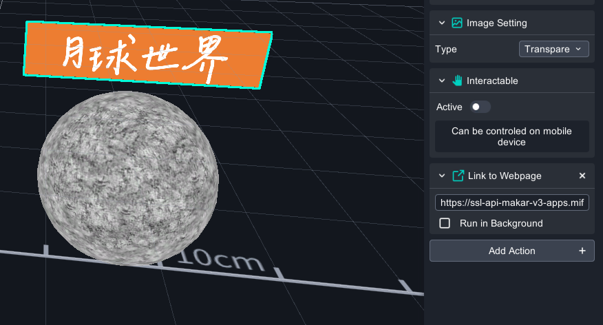This screenshot has height=325, width=603.
Task: Remove the Link to Webpage action
Action: tap(582, 176)
